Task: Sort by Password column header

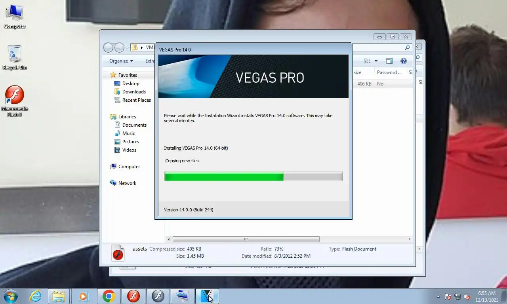Action: point(390,72)
